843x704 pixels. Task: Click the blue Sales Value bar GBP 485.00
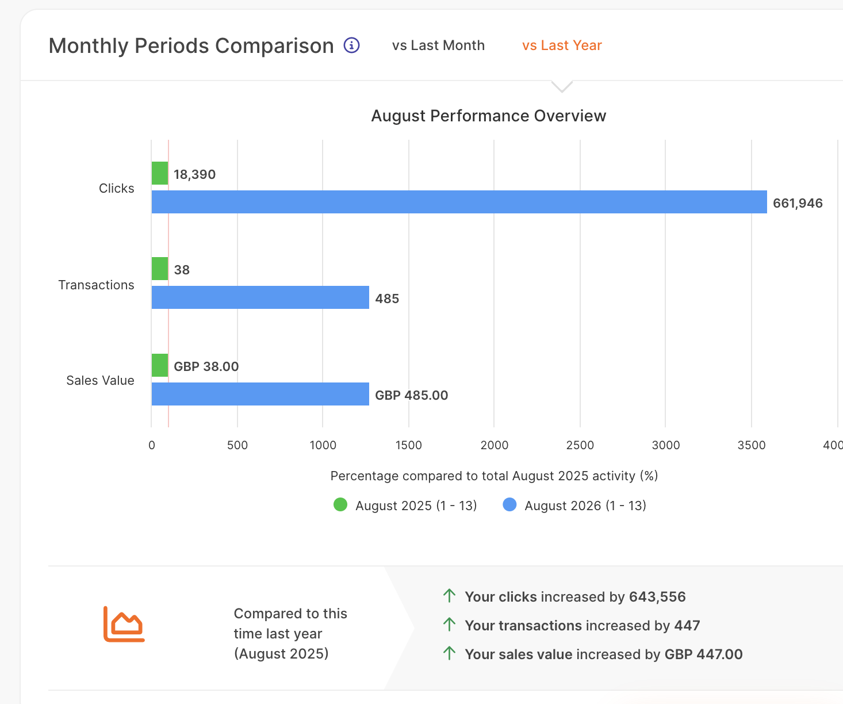[260, 394]
